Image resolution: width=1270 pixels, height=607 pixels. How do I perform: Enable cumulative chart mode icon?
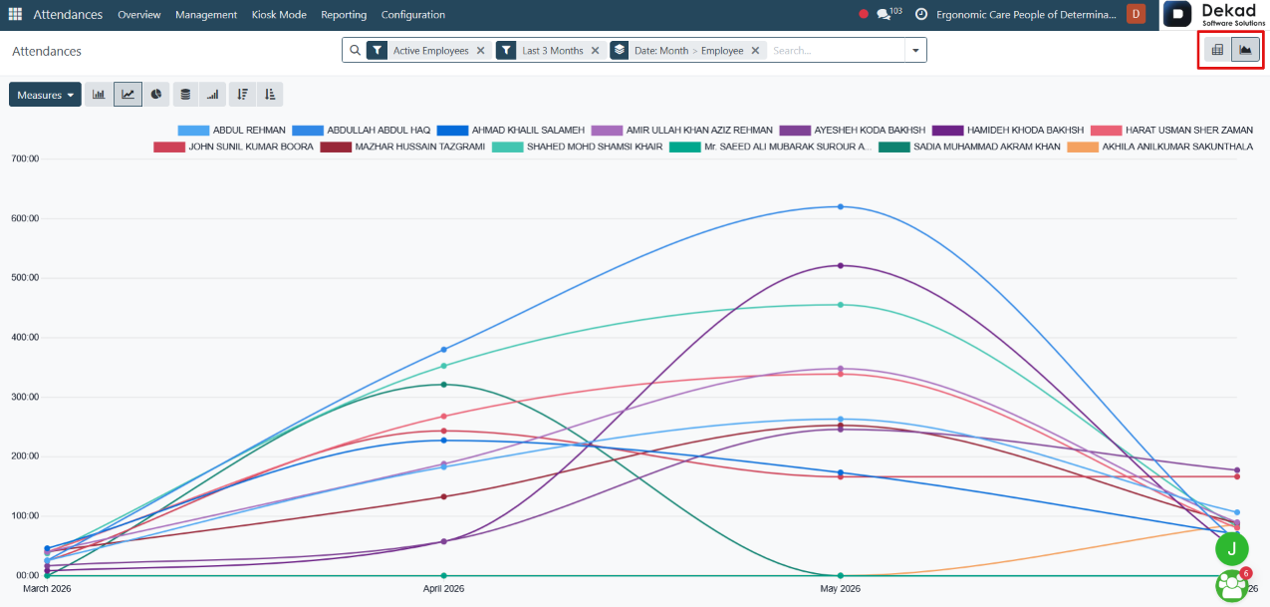(x=212, y=95)
